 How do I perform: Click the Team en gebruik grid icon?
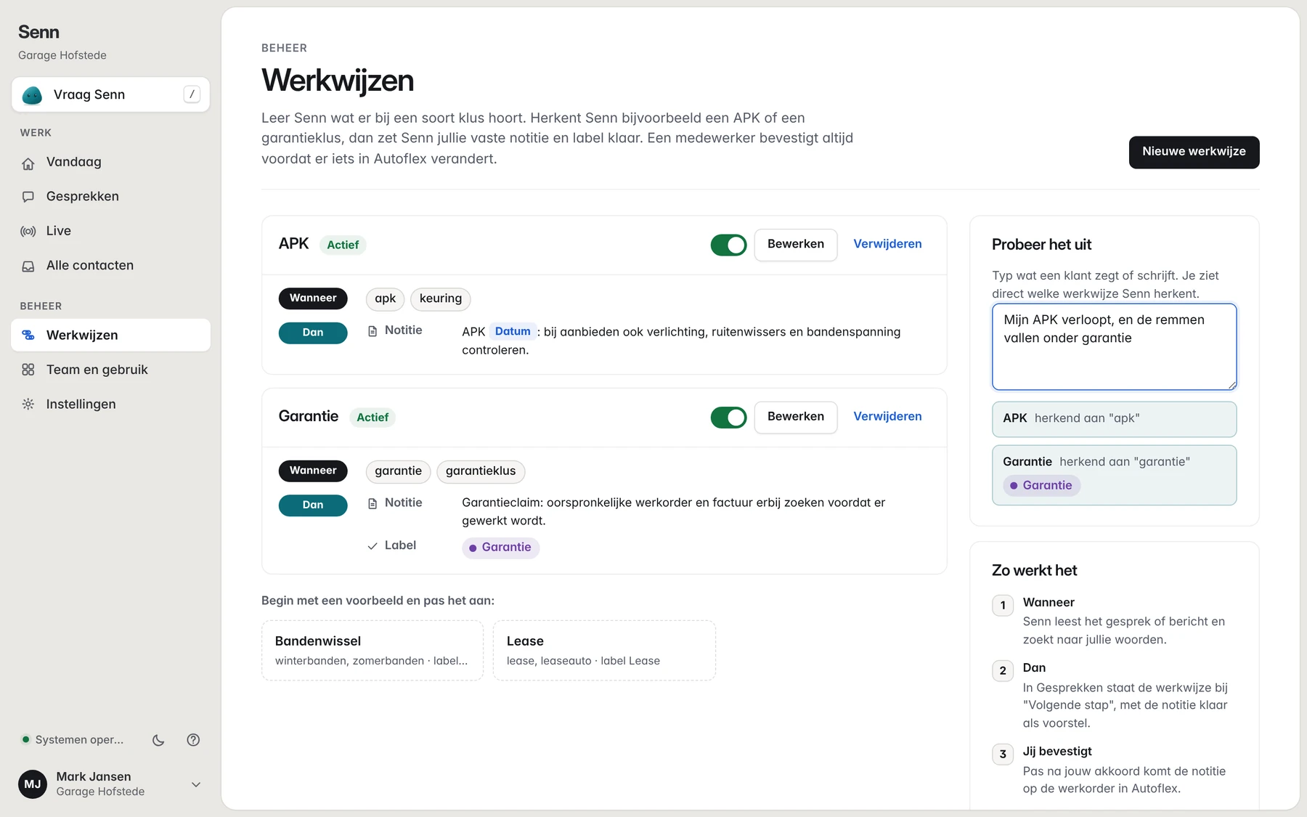[x=28, y=370]
